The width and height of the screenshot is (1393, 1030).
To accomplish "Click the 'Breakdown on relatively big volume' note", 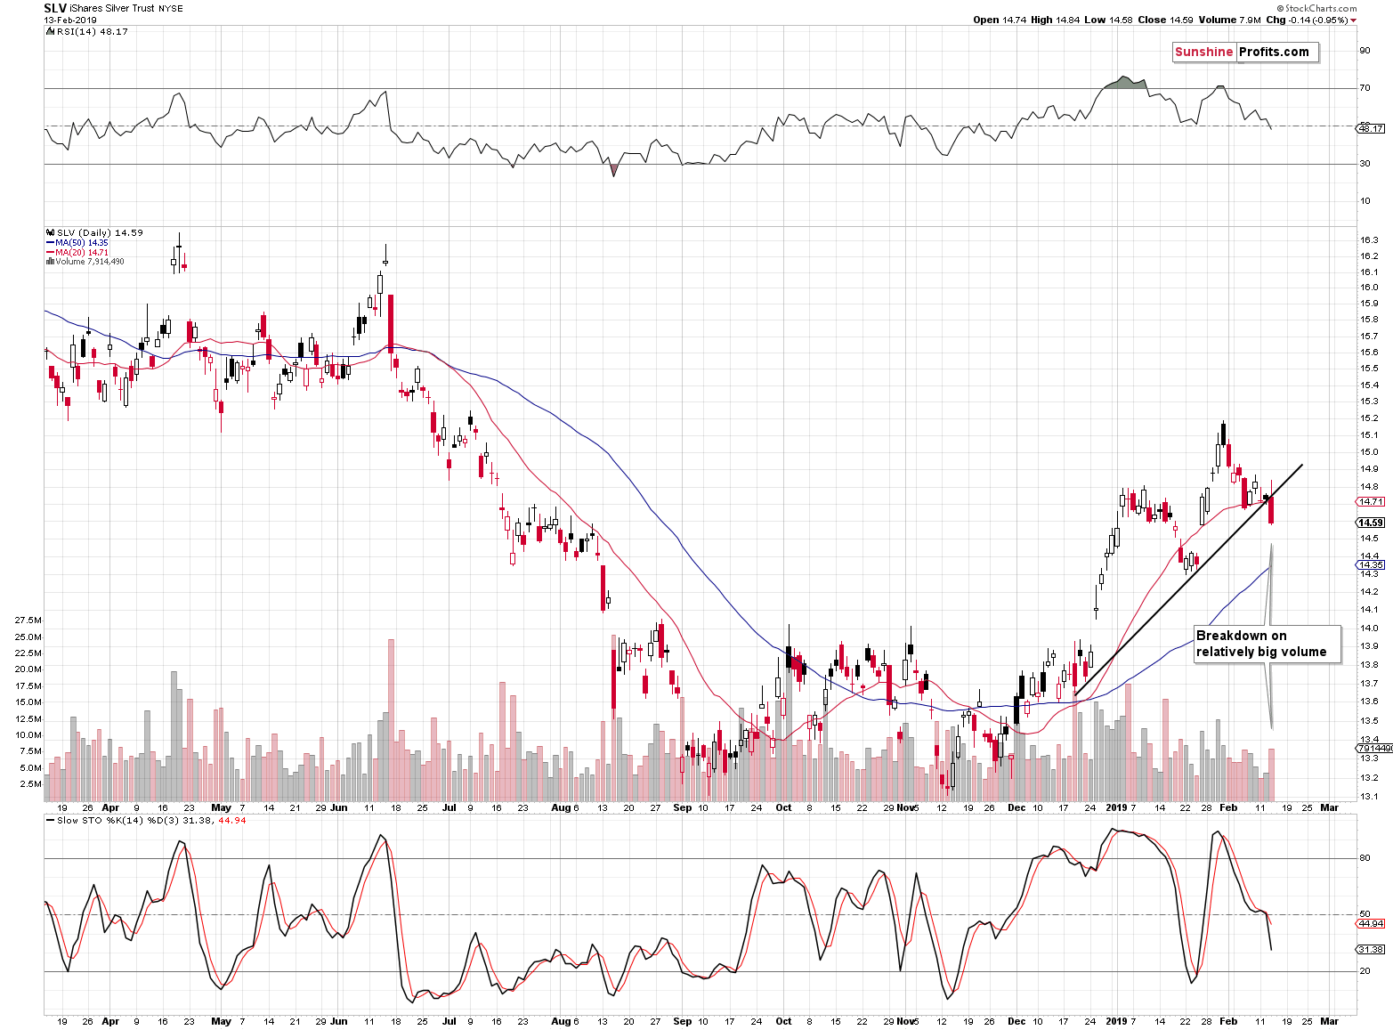I will [1266, 644].
